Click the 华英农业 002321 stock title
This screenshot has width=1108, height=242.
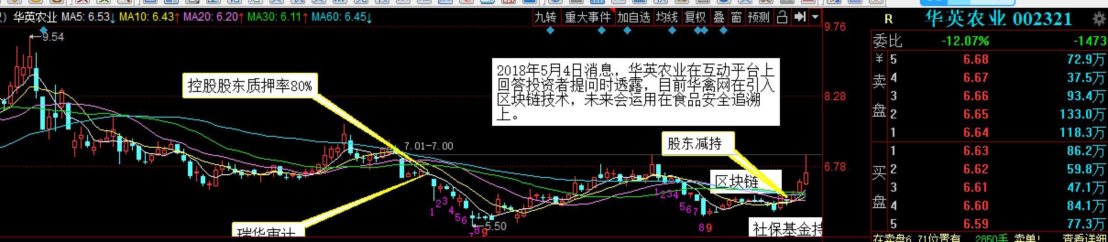pyautogui.click(x=998, y=19)
